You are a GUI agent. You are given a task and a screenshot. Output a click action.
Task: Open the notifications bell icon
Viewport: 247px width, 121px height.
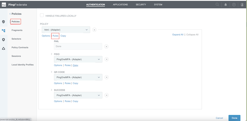(226, 5)
